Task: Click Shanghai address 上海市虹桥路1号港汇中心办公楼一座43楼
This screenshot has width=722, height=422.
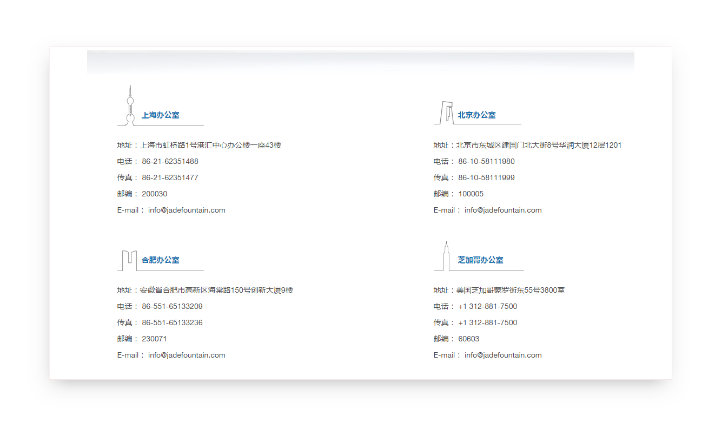Action: [211, 146]
